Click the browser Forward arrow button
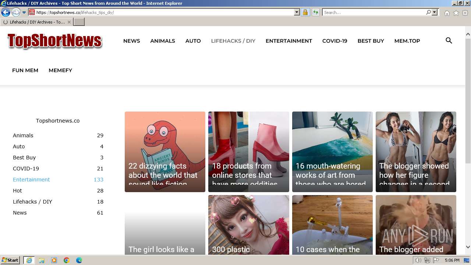The image size is (471, 265). [x=16, y=12]
